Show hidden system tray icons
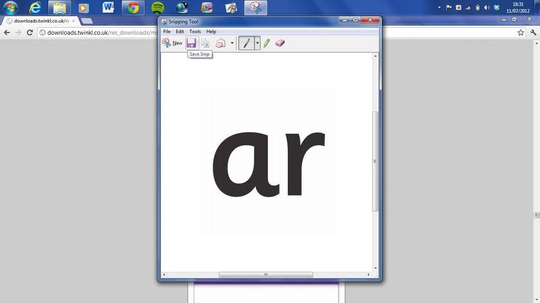Screen dimensions: 540x303 click(440, 8)
